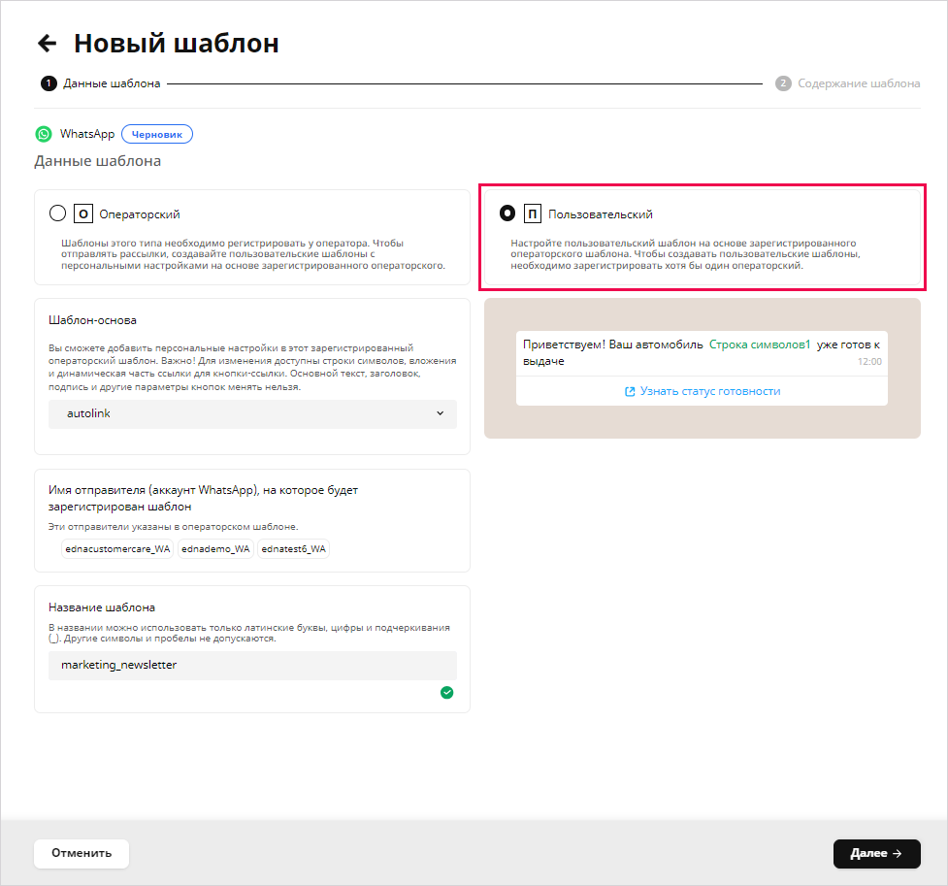Open the autolink template dropdown
Screen dimensions: 948x886
click(x=252, y=413)
